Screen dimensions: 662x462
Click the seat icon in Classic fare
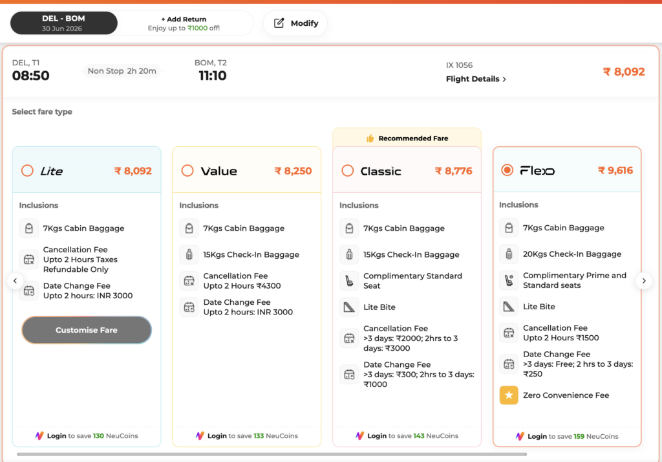point(349,281)
